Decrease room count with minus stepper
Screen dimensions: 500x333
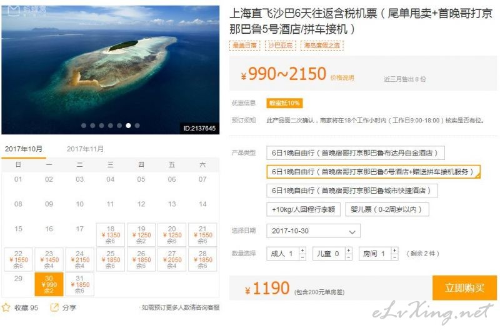[395, 257]
